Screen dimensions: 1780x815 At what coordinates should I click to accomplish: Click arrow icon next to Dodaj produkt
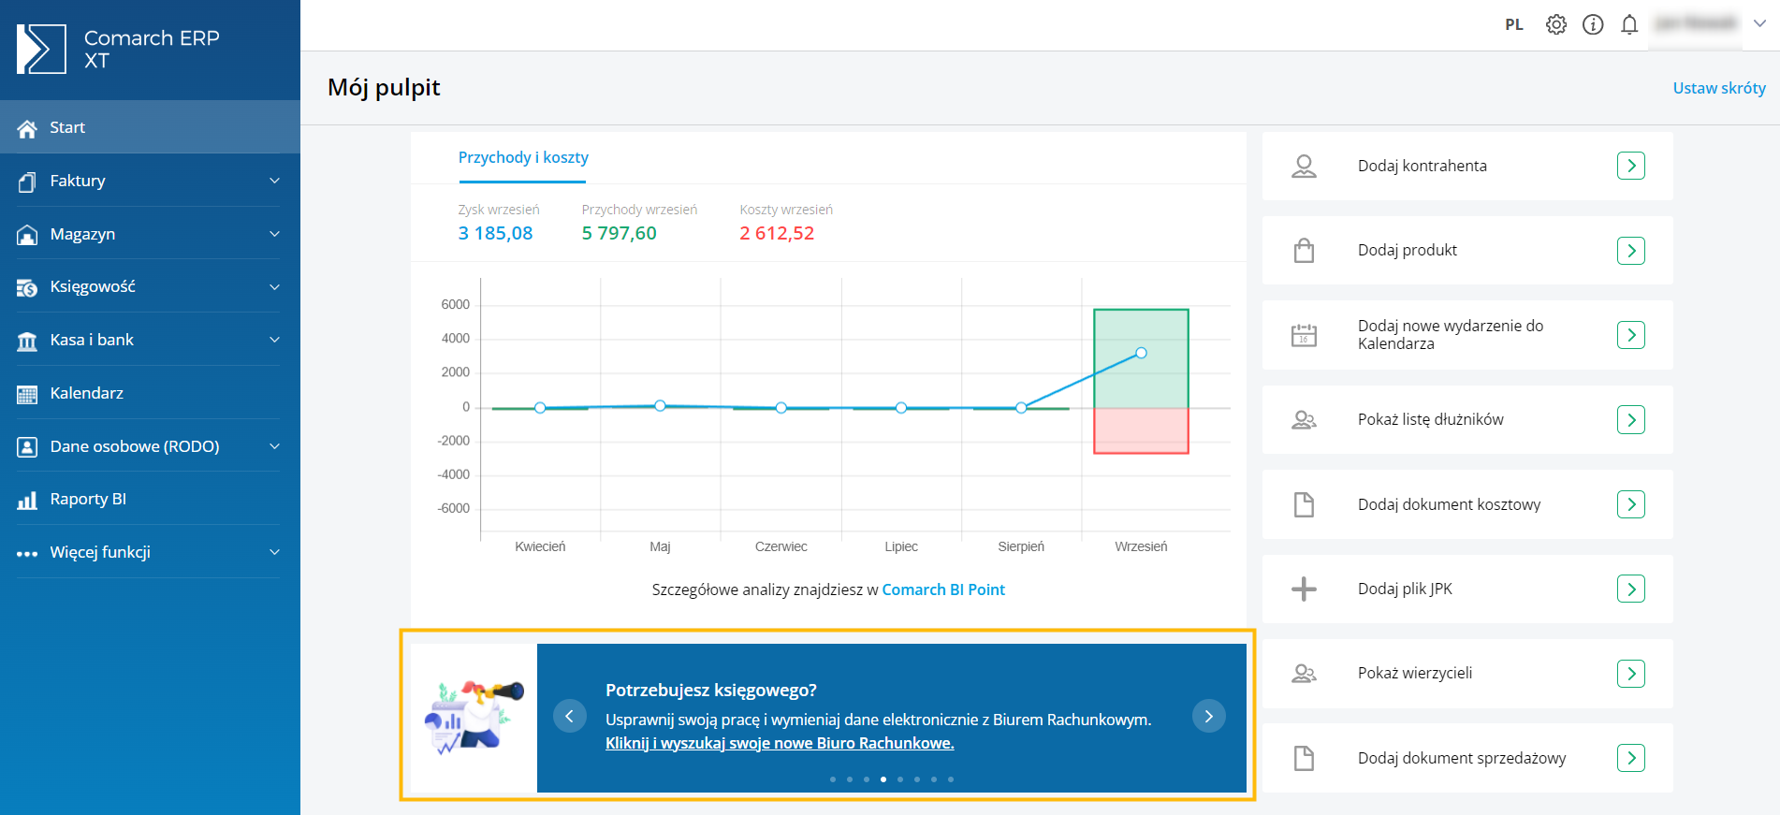click(x=1630, y=251)
